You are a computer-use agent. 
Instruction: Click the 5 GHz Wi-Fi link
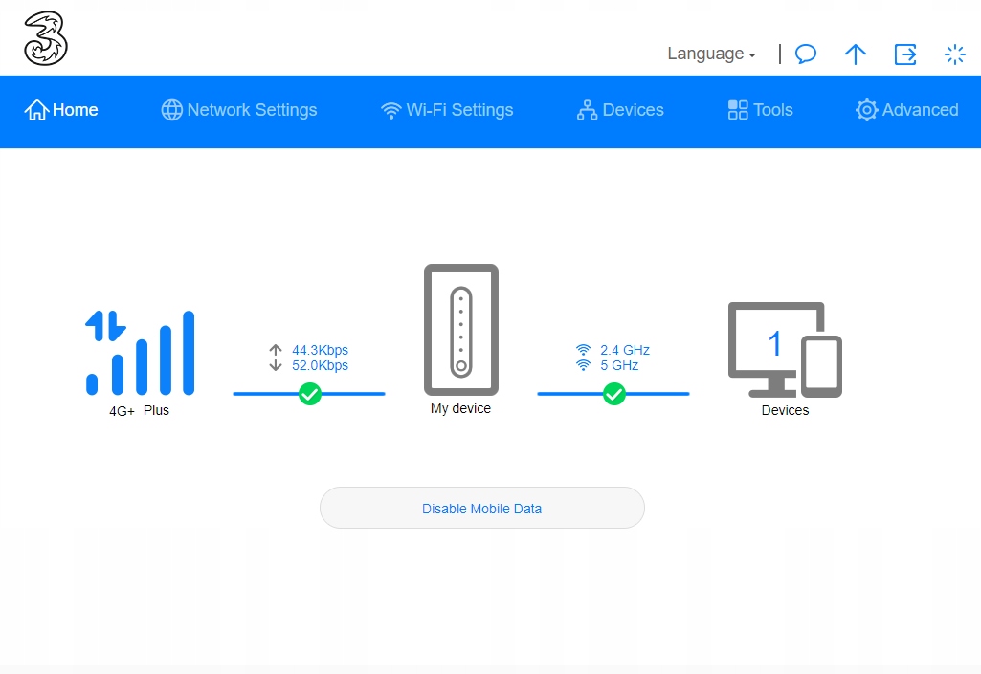618,365
